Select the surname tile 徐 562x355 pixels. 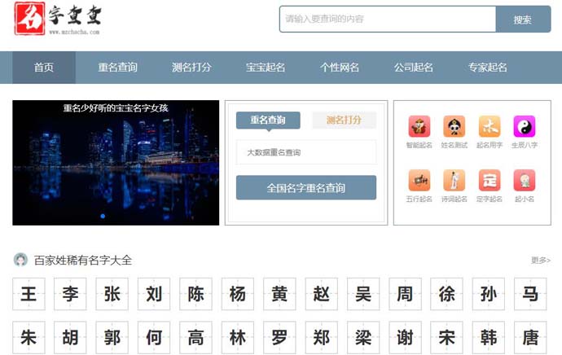coord(446,294)
